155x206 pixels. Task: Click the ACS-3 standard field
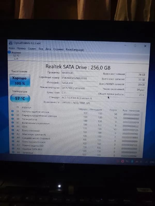tap(103, 98)
